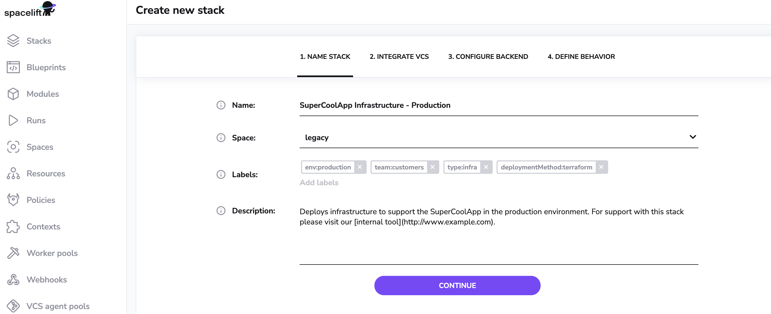
Task: Open the Policies icon
Action: pos(13,200)
